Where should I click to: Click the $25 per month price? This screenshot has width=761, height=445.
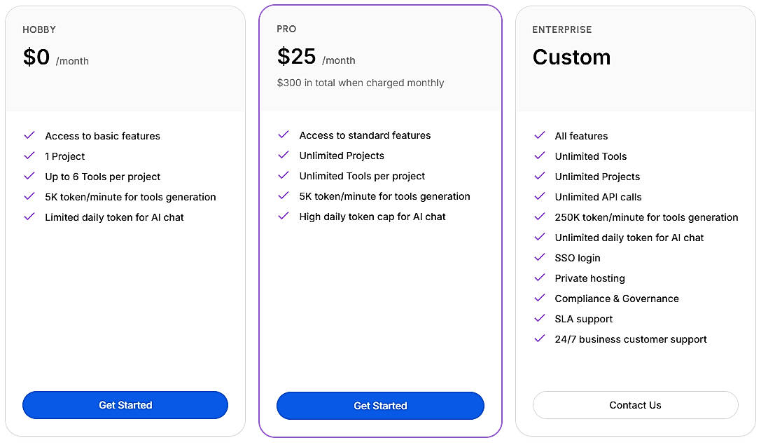pyautogui.click(x=297, y=56)
